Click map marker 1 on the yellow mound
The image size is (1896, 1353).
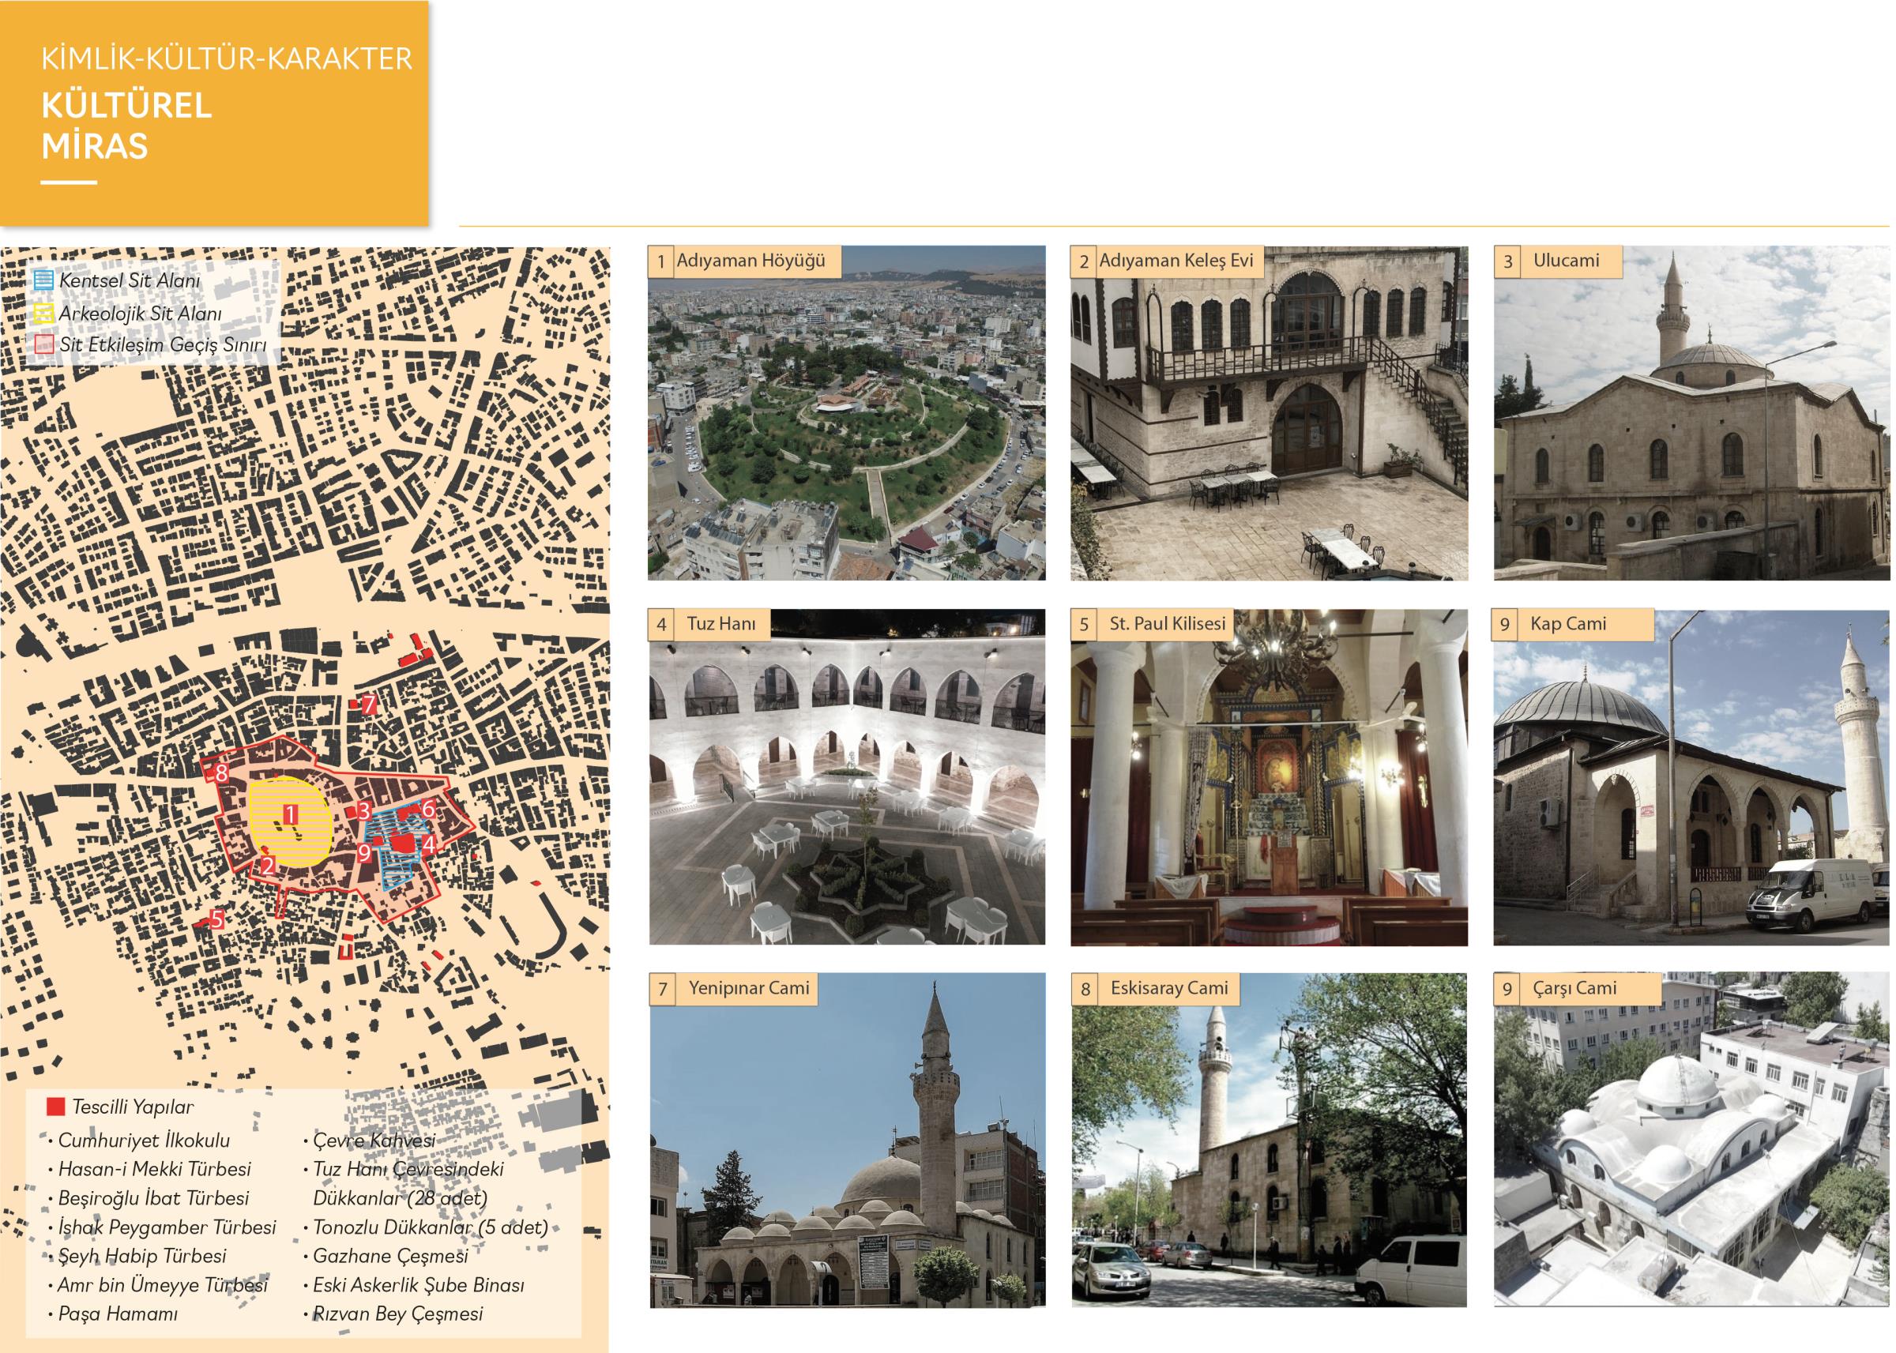coord(290,814)
